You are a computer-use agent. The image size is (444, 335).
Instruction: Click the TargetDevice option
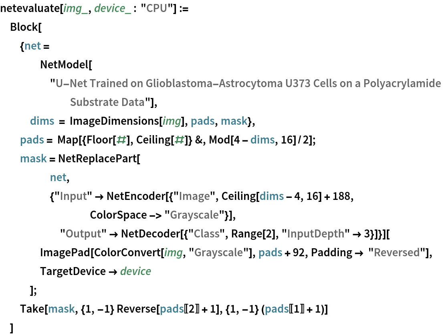coord(73,271)
